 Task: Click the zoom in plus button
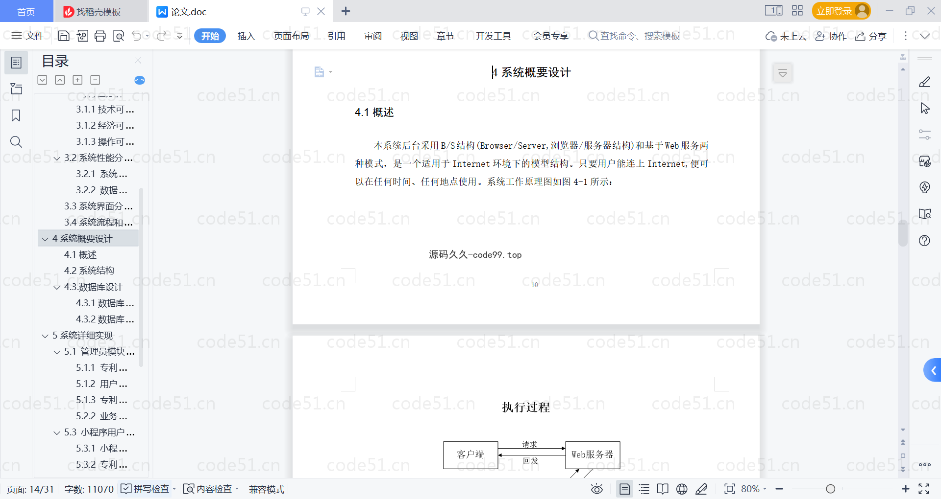[x=905, y=489]
